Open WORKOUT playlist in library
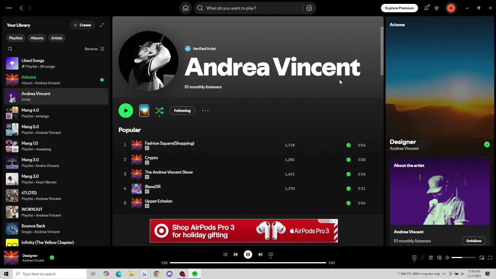Viewport: 496px width, 279px height. pos(56,212)
